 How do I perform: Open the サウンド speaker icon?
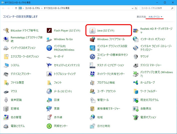[136, 56]
